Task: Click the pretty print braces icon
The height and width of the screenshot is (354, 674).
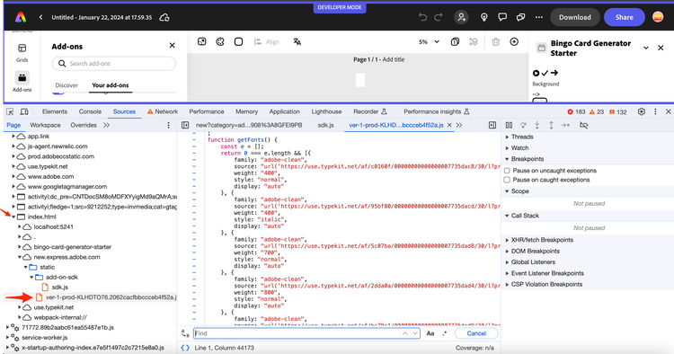Action: click(x=185, y=348)
